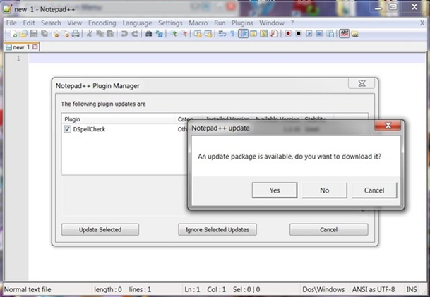
Task: Click the Update Selected button
Action: point(100,229)
